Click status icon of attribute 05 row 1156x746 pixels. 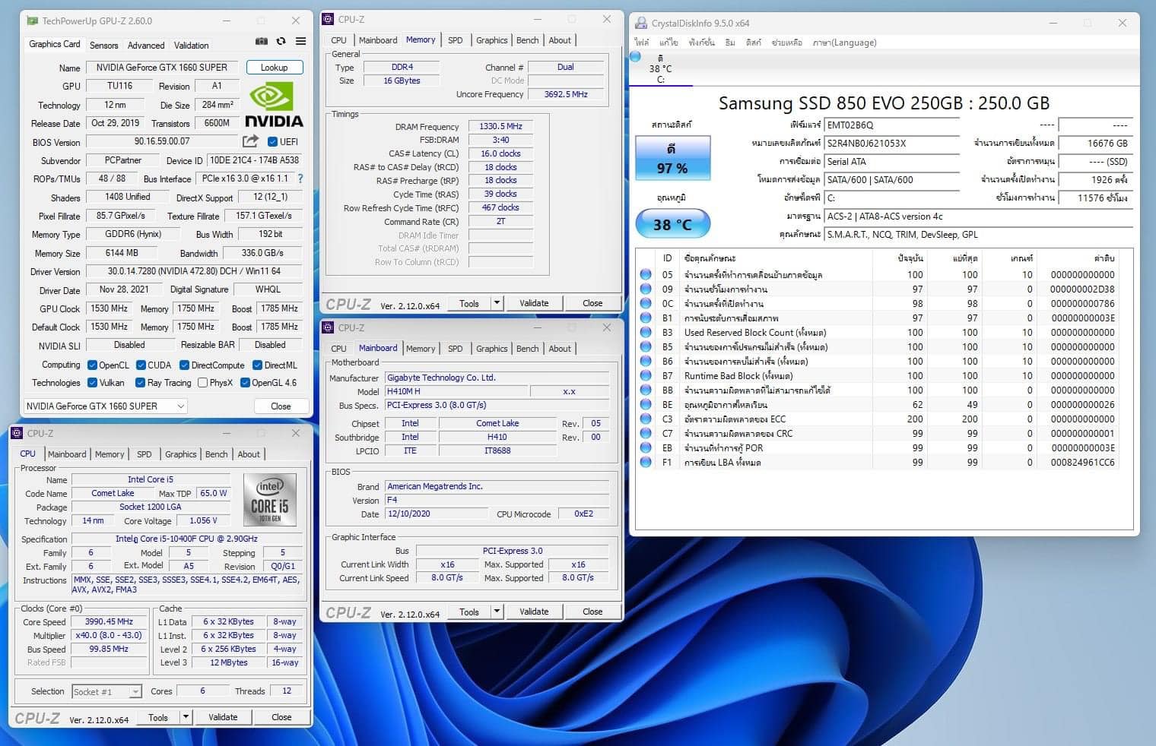pos(646,274)
